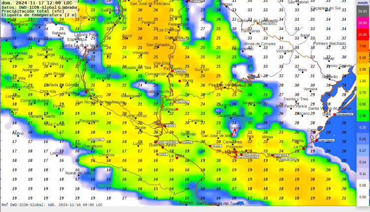Screen dimensions: 370x212
Task: Click the Ref DWD-ICON-Global footer text
Action: click(52, 205)
